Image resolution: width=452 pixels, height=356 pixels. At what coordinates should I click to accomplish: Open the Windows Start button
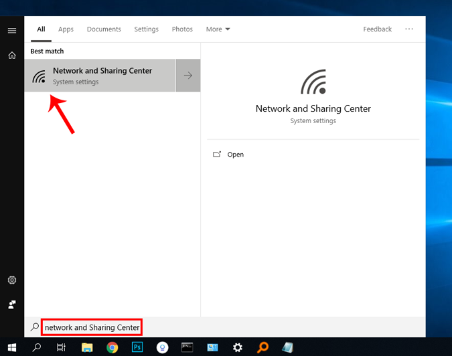(x=12, y=347)
